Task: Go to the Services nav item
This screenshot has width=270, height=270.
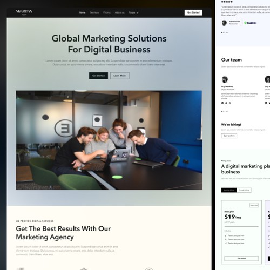Action: coord(94,12)
